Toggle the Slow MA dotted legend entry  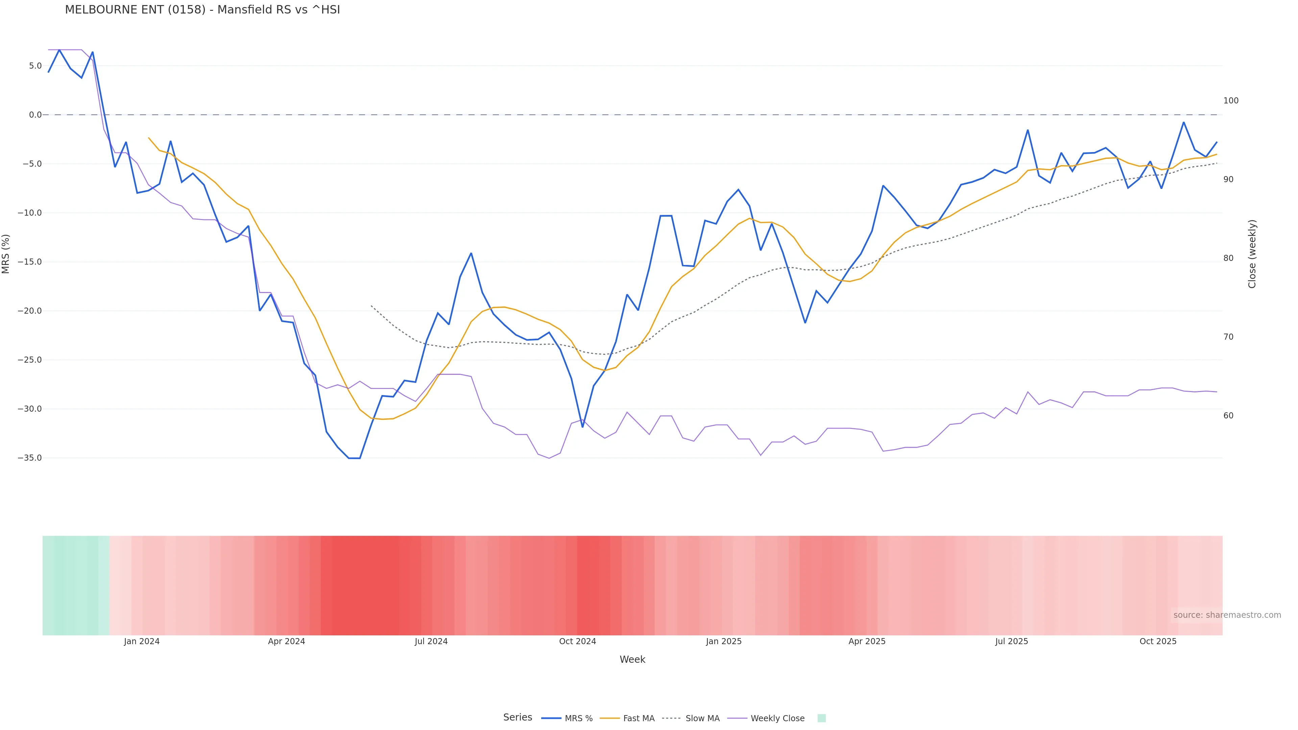click(691, 719)
